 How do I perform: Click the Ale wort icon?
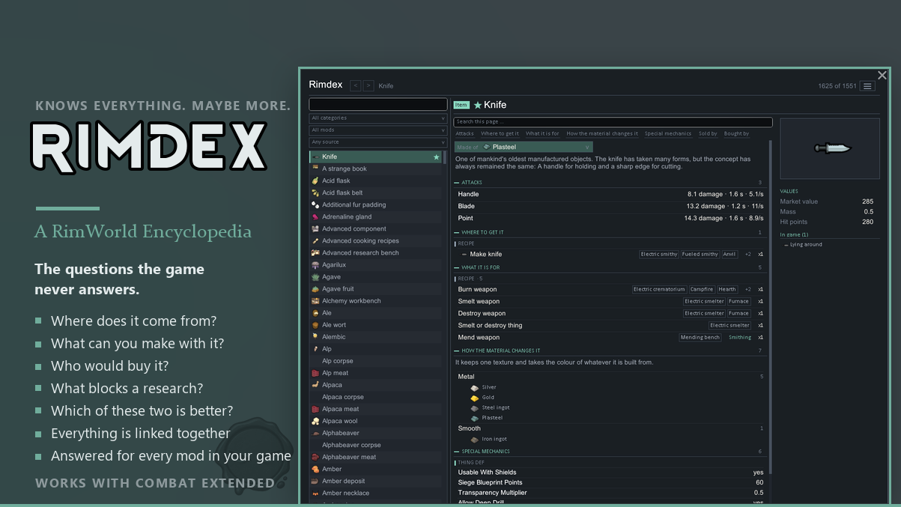click(x=315, y=324)
